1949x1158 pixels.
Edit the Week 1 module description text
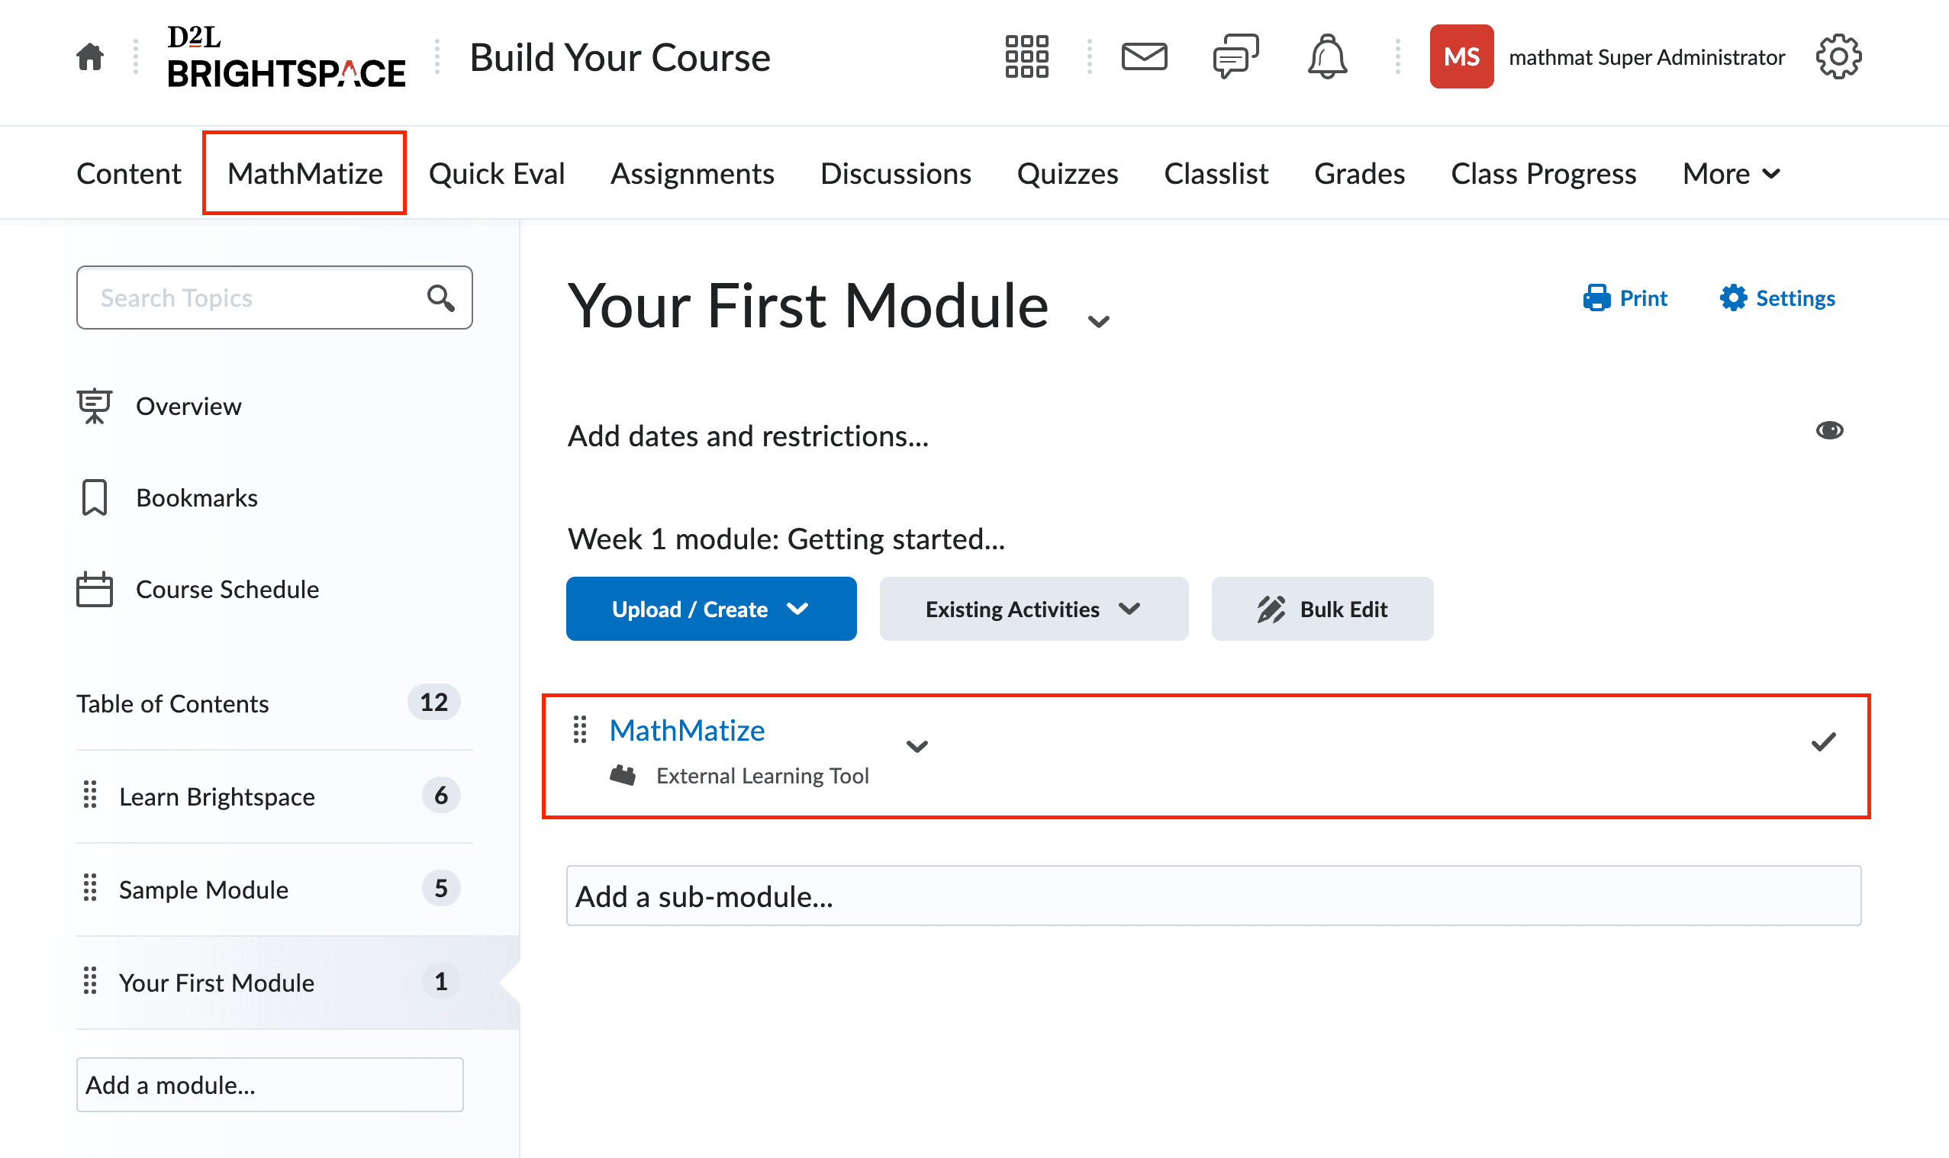click(786, 539)
